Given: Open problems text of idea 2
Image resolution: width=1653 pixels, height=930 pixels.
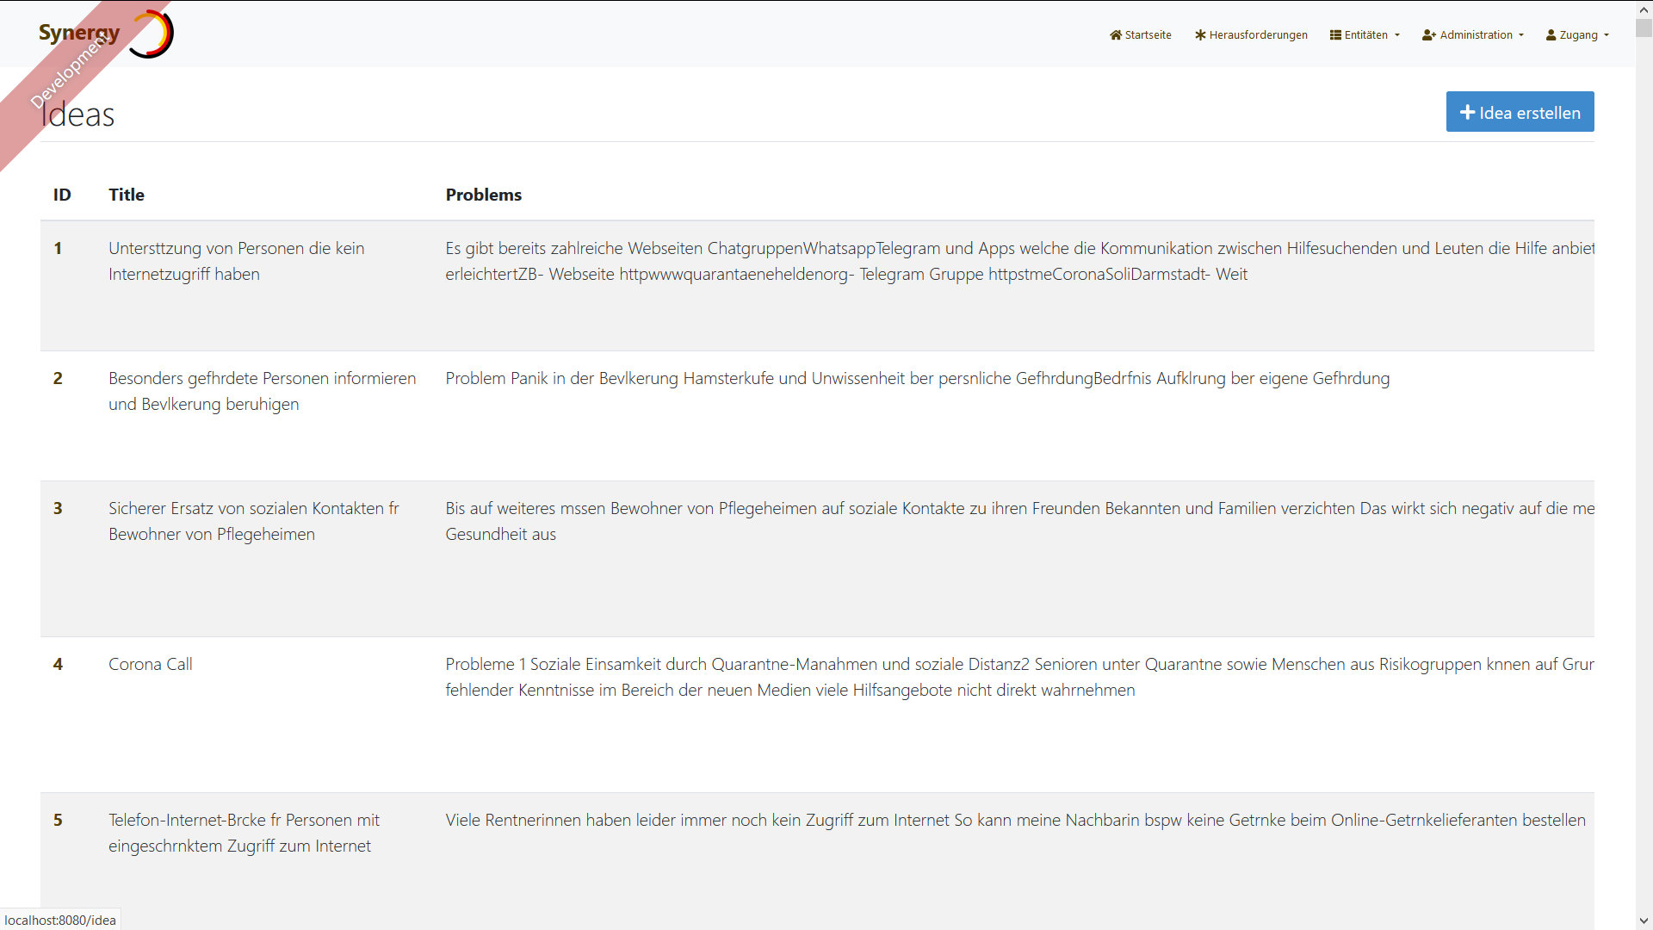Looking at the screenshot, I should (917, 378).
